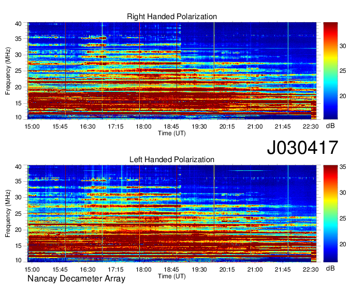Click the 40 MHz frequency tick on the top plot
The height and width of the screenshot is (285, 352).
click(18, 24)
